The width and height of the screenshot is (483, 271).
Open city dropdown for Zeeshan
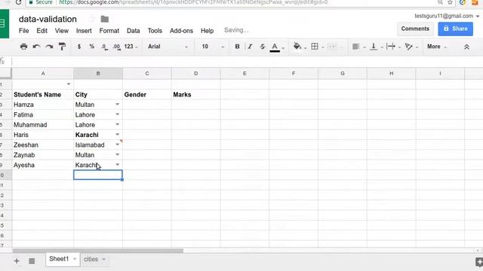pos(118,145)
